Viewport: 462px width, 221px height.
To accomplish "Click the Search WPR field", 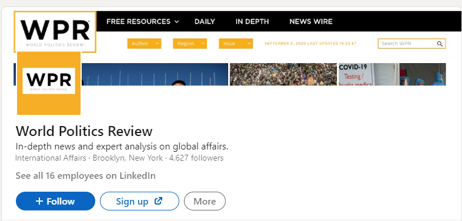I will pos(411,43).
